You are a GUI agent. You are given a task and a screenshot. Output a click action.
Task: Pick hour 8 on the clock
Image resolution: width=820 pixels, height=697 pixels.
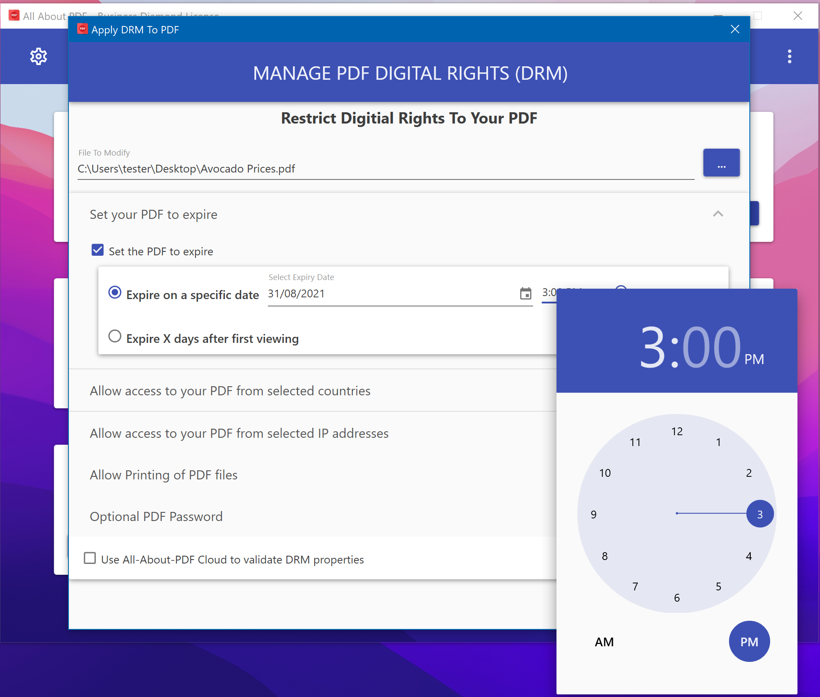pos(605,557)
